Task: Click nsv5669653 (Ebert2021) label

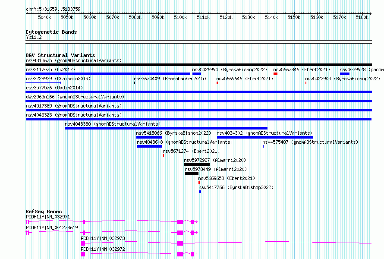Action: pos(227,178)
